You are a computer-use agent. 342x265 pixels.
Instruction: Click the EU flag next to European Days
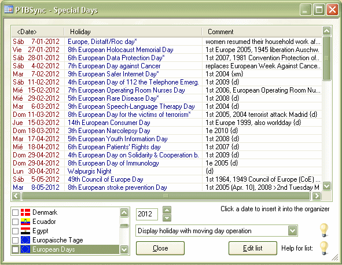25,249
